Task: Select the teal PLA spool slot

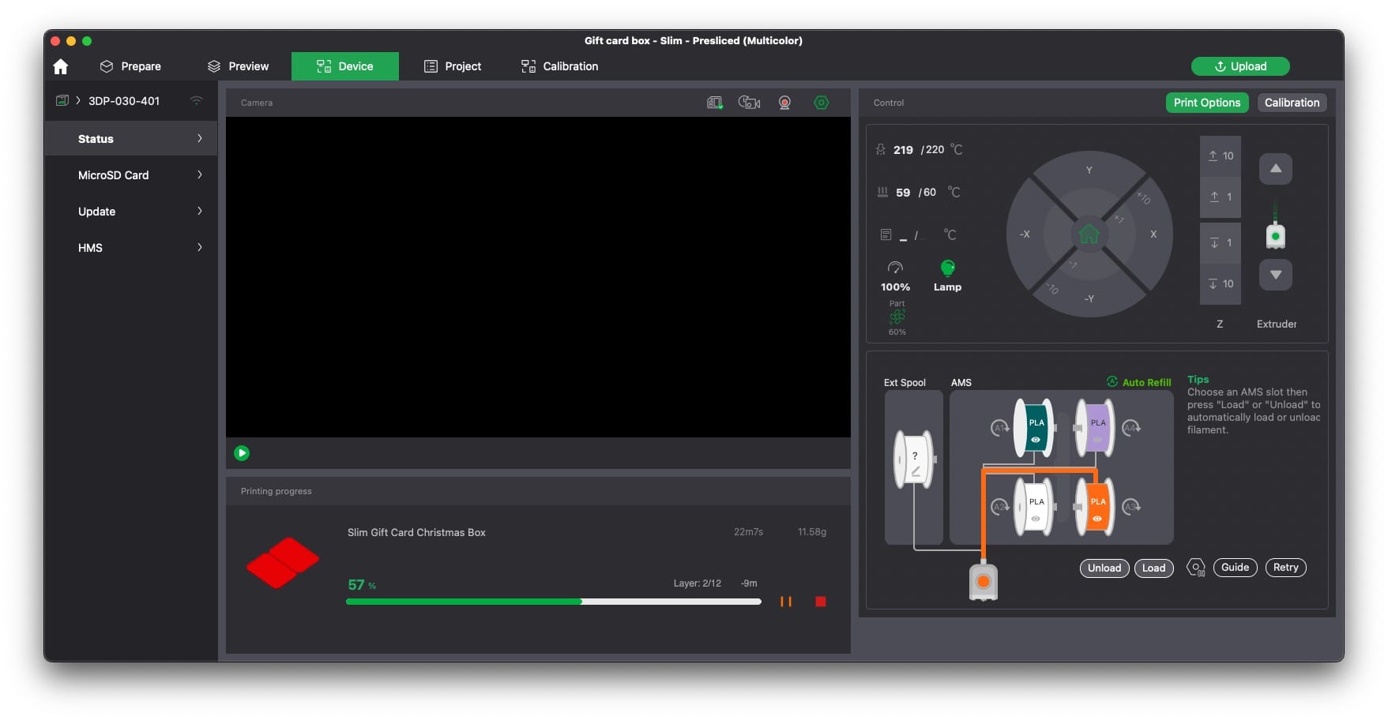Action: coord(1034,428)
